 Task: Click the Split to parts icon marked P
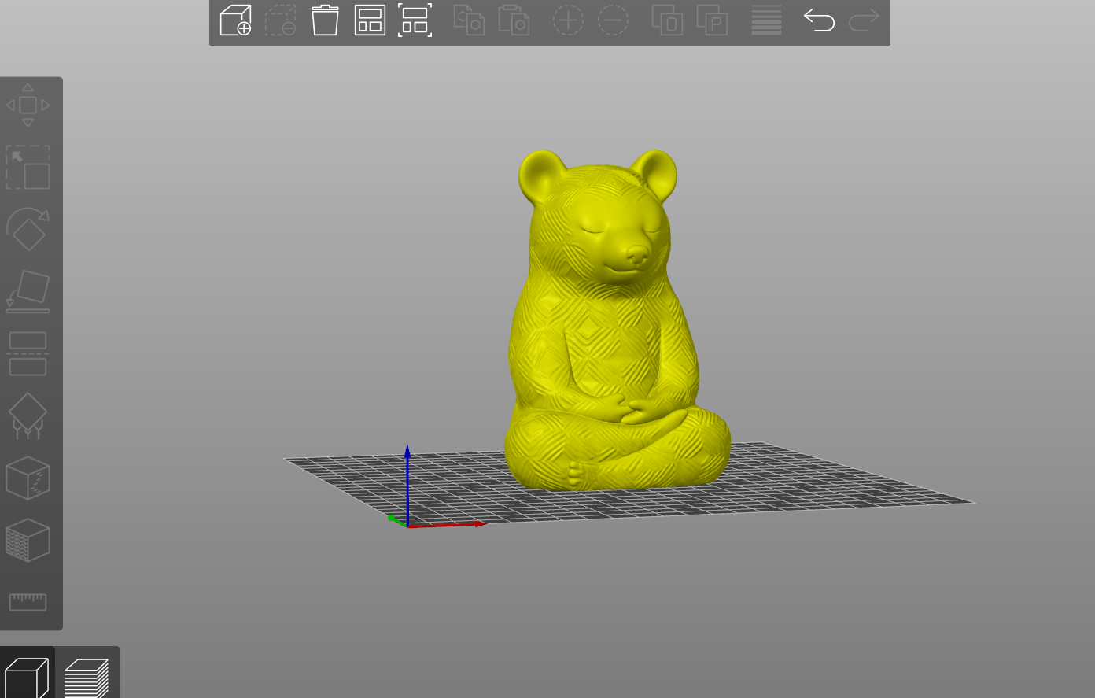712,20
